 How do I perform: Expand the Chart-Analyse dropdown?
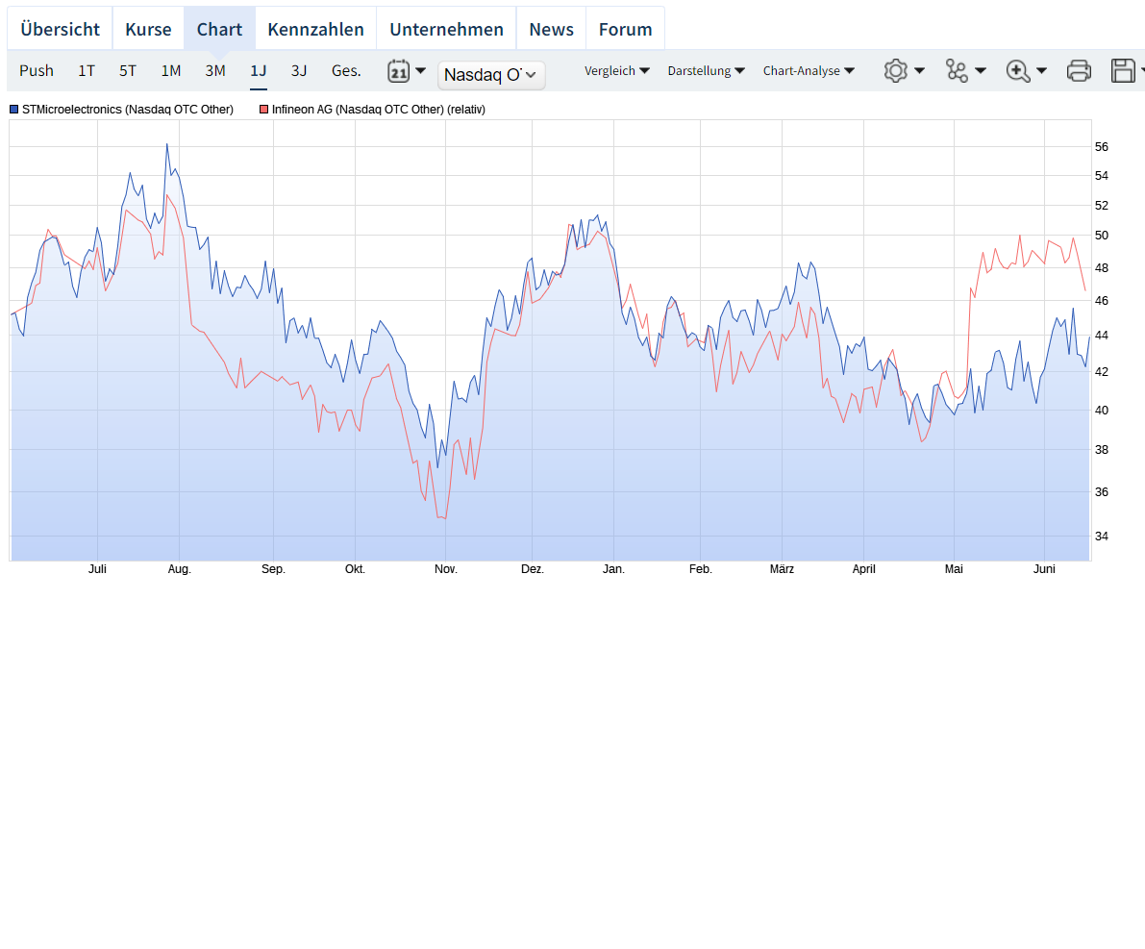(809, 70)
